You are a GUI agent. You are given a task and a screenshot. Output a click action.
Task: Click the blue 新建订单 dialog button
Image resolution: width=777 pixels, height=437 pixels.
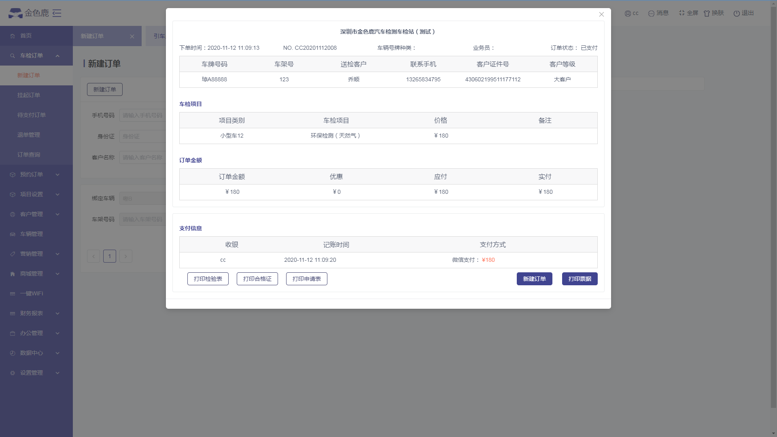coord(534,279)
